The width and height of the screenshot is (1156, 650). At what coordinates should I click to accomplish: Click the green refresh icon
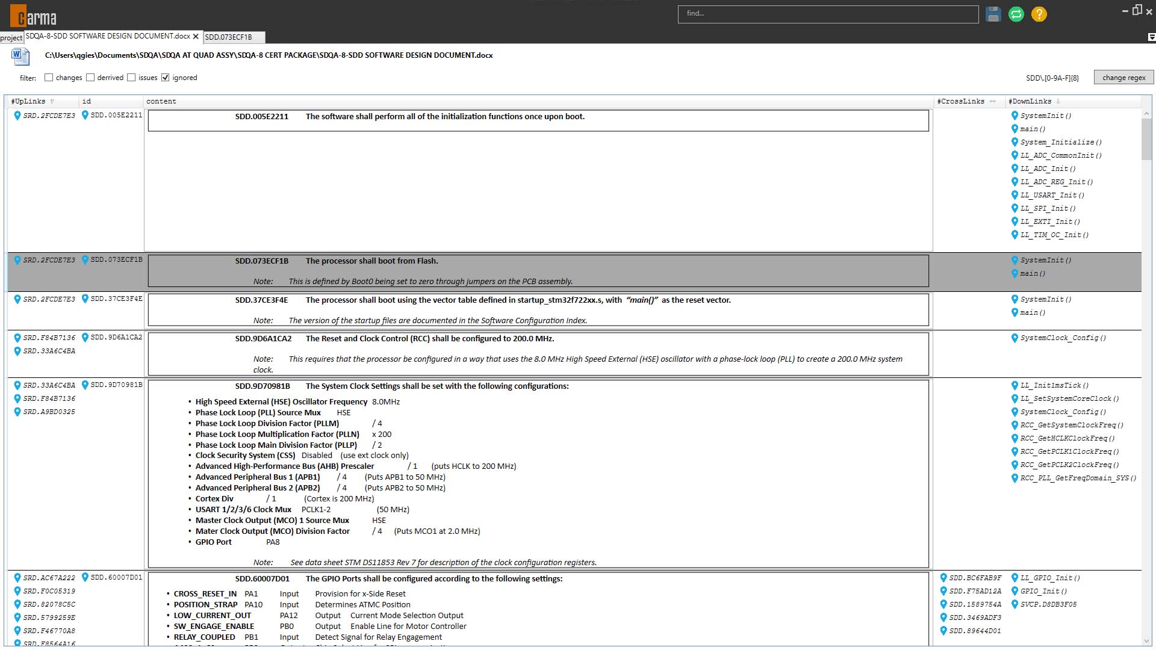(1016, 14)
